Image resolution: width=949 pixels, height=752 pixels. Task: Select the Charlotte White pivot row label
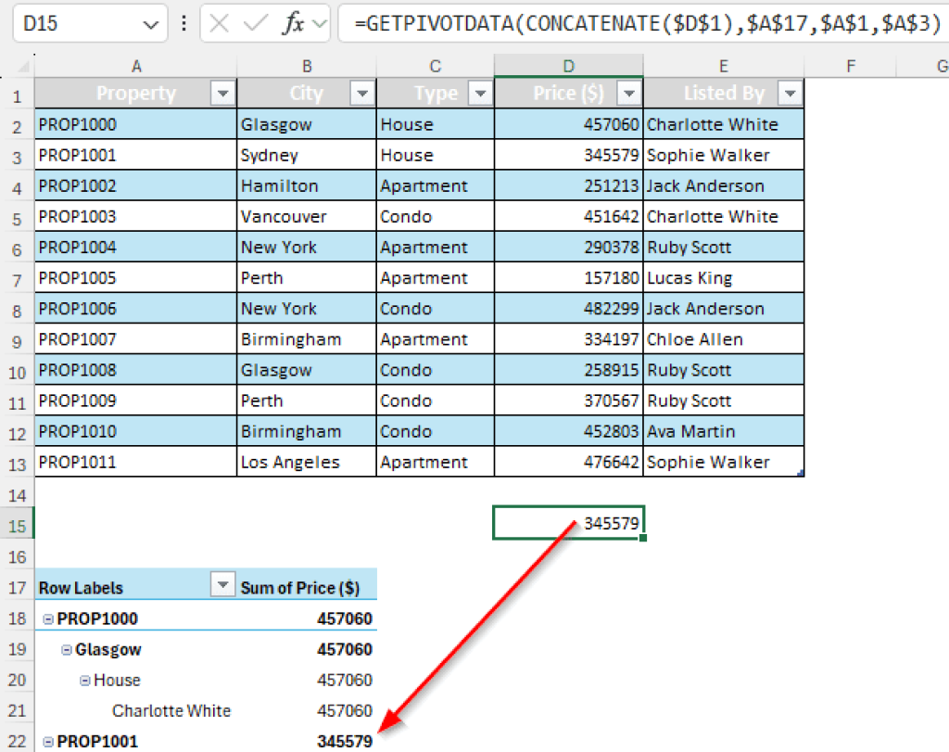(171, 711)
